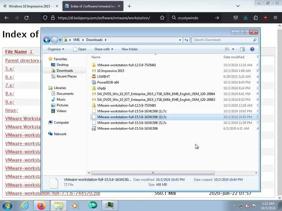
Task: Click the Open toolbar button
Action: tap(80, 49)
